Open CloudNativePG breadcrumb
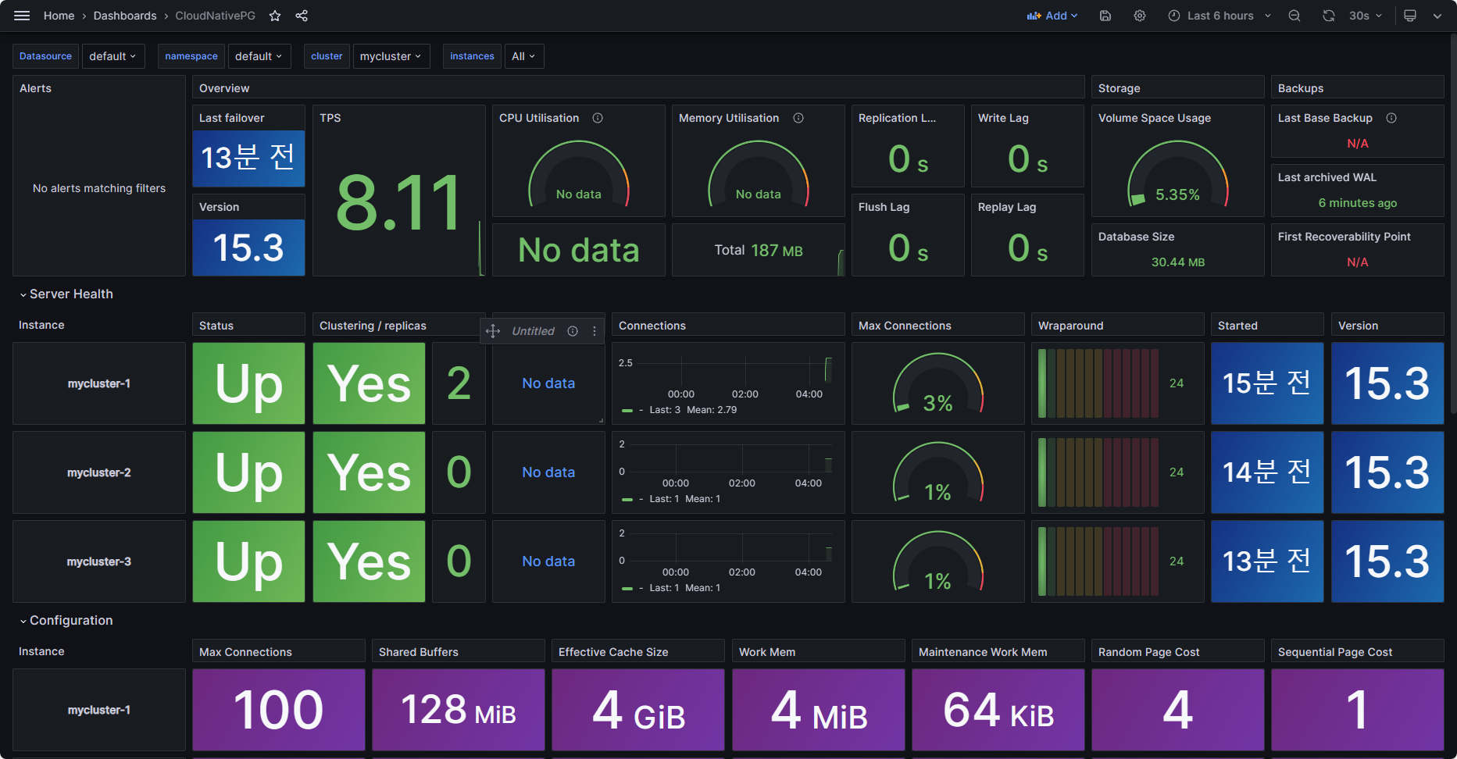 (216, 16)
